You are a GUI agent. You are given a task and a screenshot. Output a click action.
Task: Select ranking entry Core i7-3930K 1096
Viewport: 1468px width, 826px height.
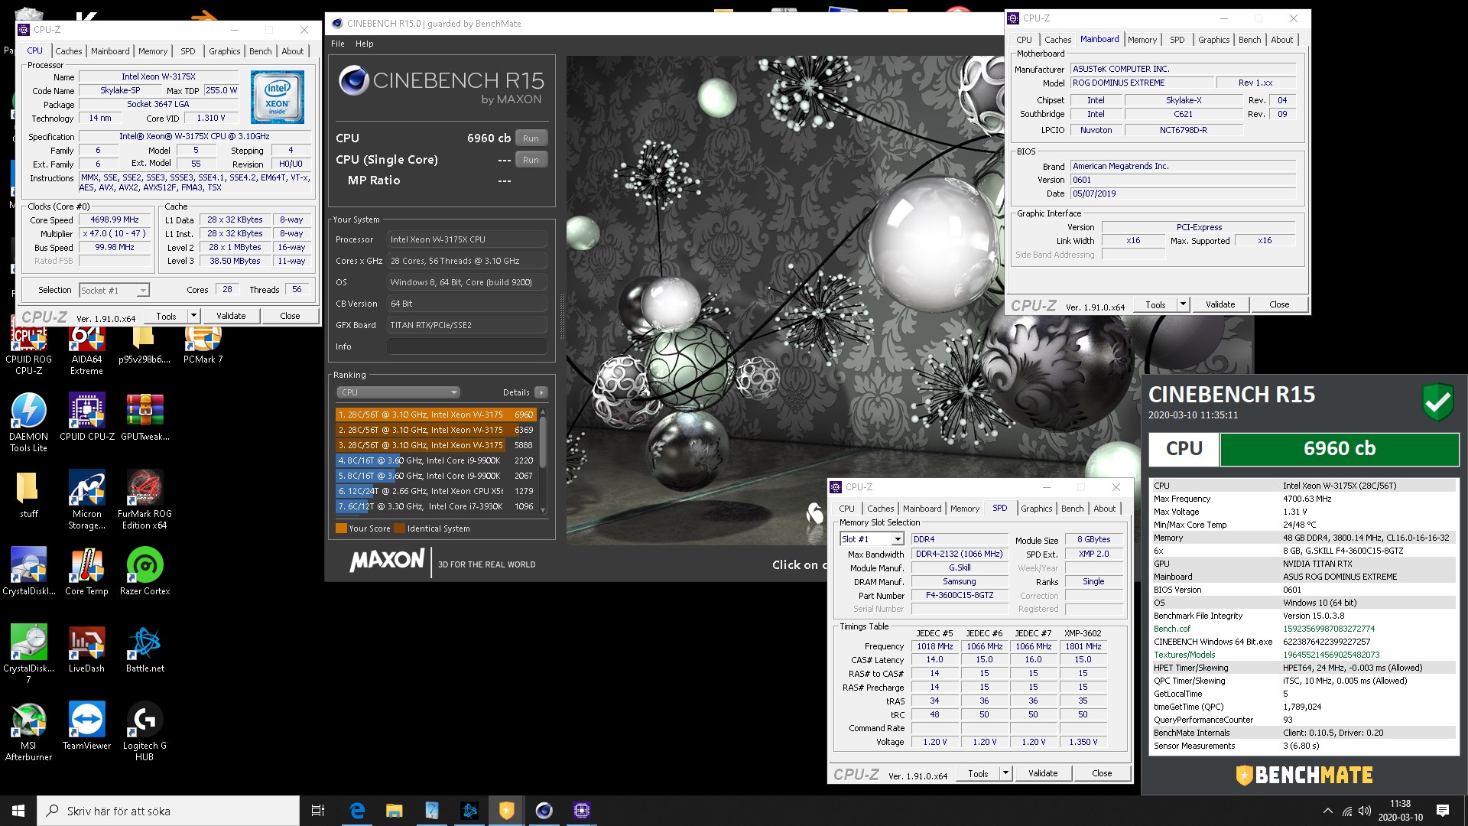tap(435, 506)
